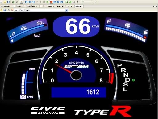The width and height of the screenshot is (158, 119).
Task: Rewind playback with the double-arrow back button
Action: [30, 2]
